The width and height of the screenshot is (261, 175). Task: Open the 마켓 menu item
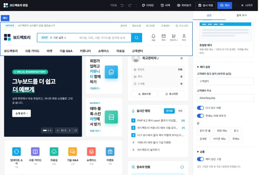49,51
